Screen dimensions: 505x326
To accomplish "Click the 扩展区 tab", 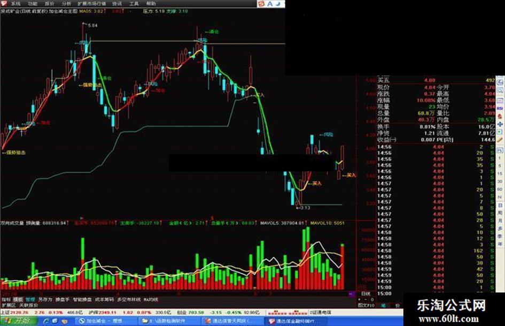I will [x=9, y=305].
